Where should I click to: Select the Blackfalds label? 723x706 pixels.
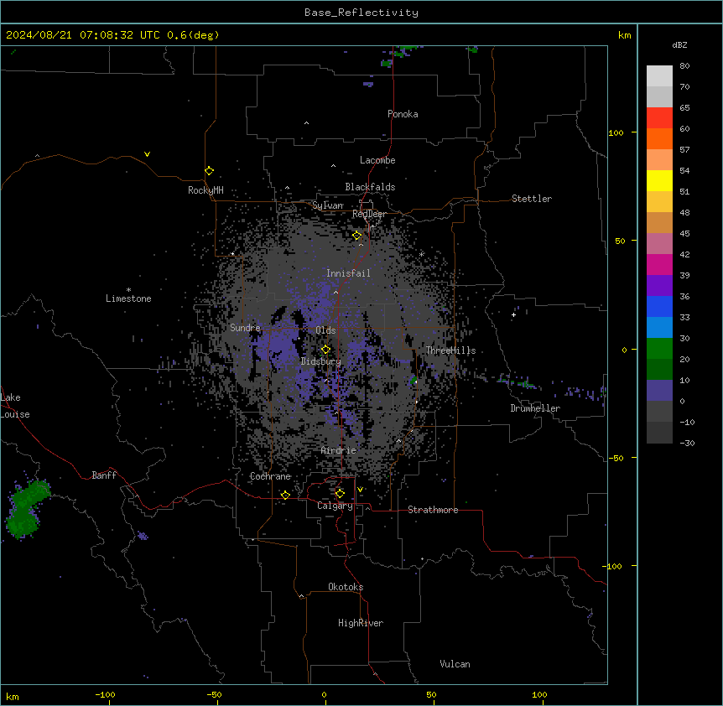[370, 187]
